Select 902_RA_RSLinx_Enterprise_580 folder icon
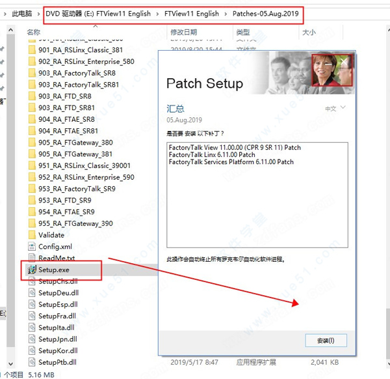The width and height of the screenshot is (390, 379). tap(32, 61)
